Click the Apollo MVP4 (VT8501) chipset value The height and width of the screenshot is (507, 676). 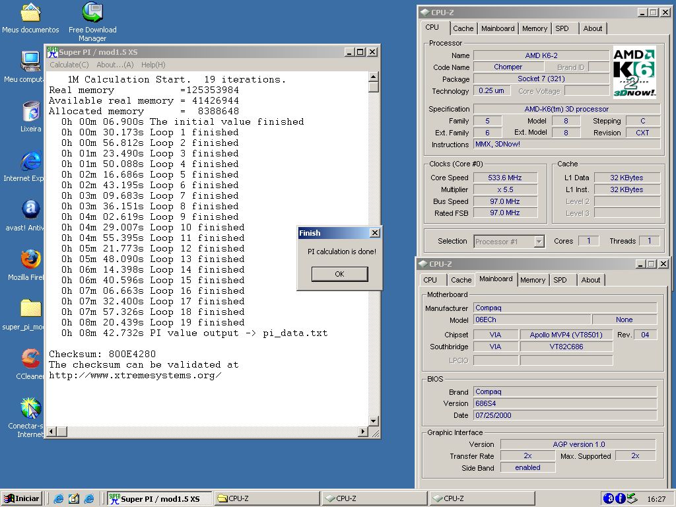click(x=566, y=335)
